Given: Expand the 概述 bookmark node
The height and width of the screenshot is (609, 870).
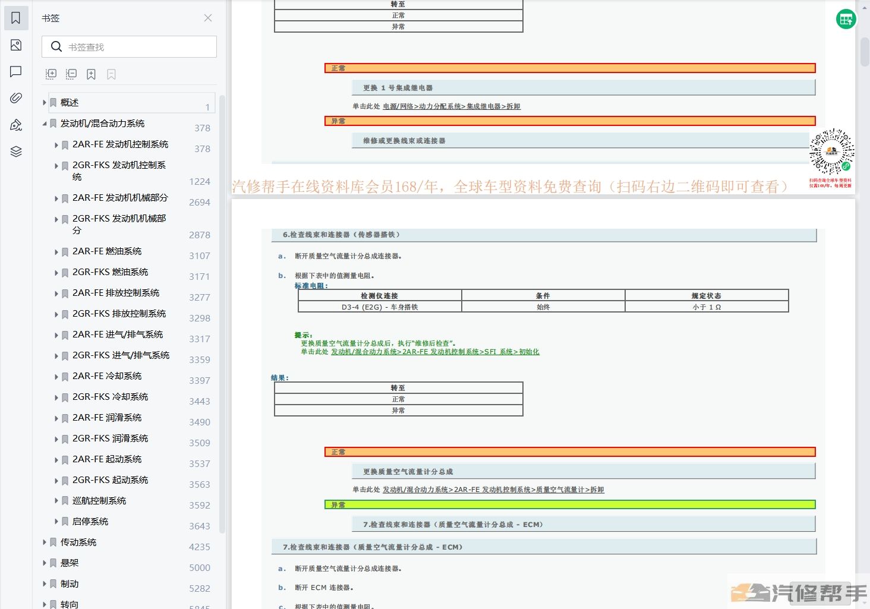Looking at the screenshot, I should click(45, 103).
